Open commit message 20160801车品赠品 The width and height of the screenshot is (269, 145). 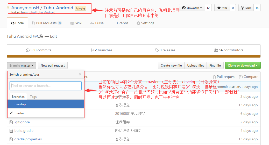(x=130, y=114)
